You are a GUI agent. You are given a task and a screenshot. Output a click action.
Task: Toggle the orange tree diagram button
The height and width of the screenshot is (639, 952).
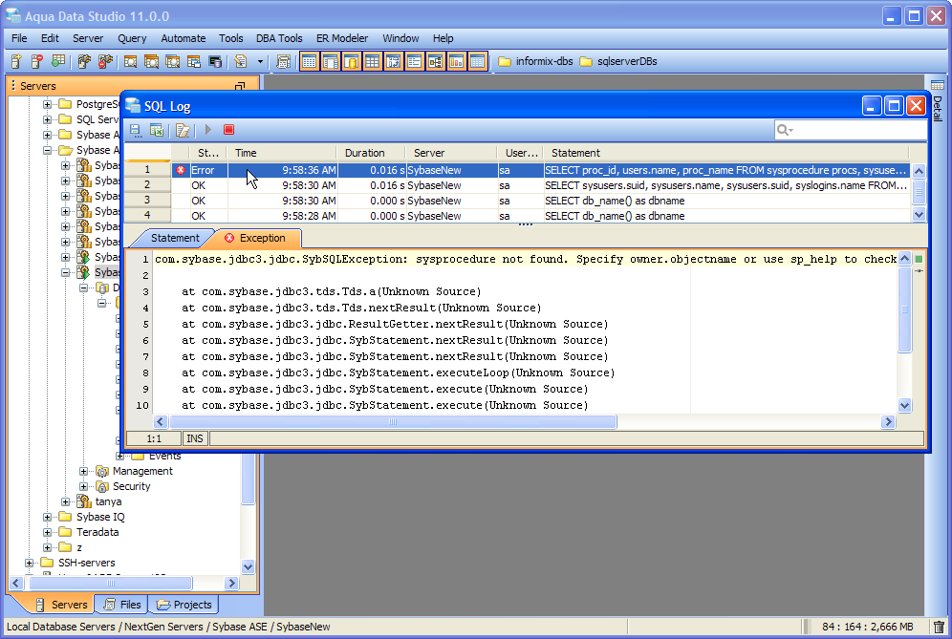[435, 61]
